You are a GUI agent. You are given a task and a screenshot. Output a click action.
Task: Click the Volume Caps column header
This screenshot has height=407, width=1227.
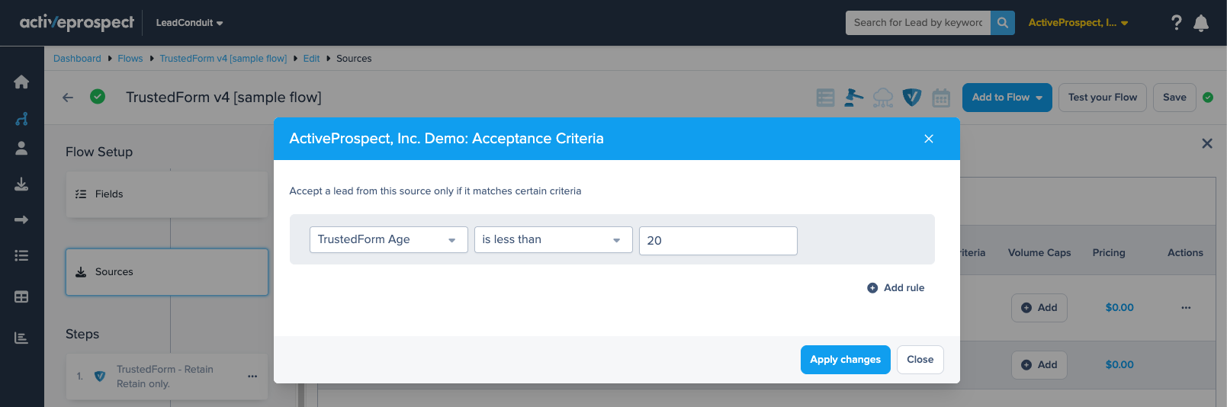click(x=1039, y=253)
